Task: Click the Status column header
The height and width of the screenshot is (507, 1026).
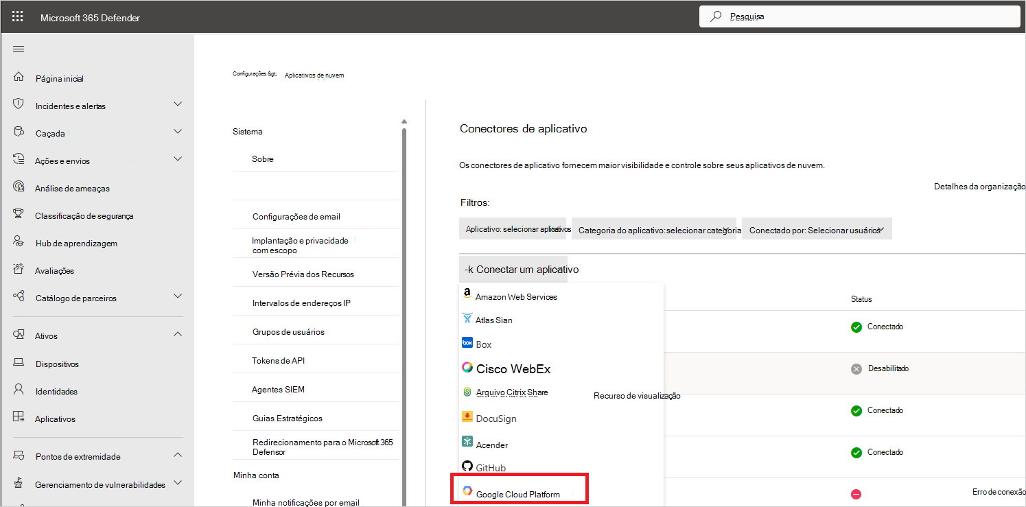Action: (861, 299)
